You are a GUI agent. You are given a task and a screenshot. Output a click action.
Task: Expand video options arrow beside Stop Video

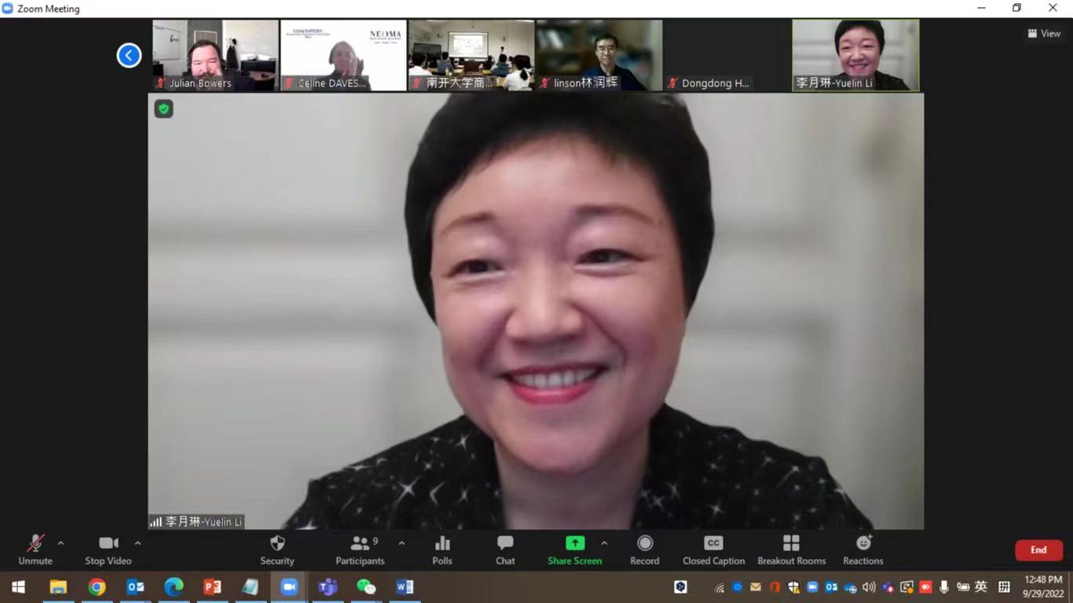[137, 543]
